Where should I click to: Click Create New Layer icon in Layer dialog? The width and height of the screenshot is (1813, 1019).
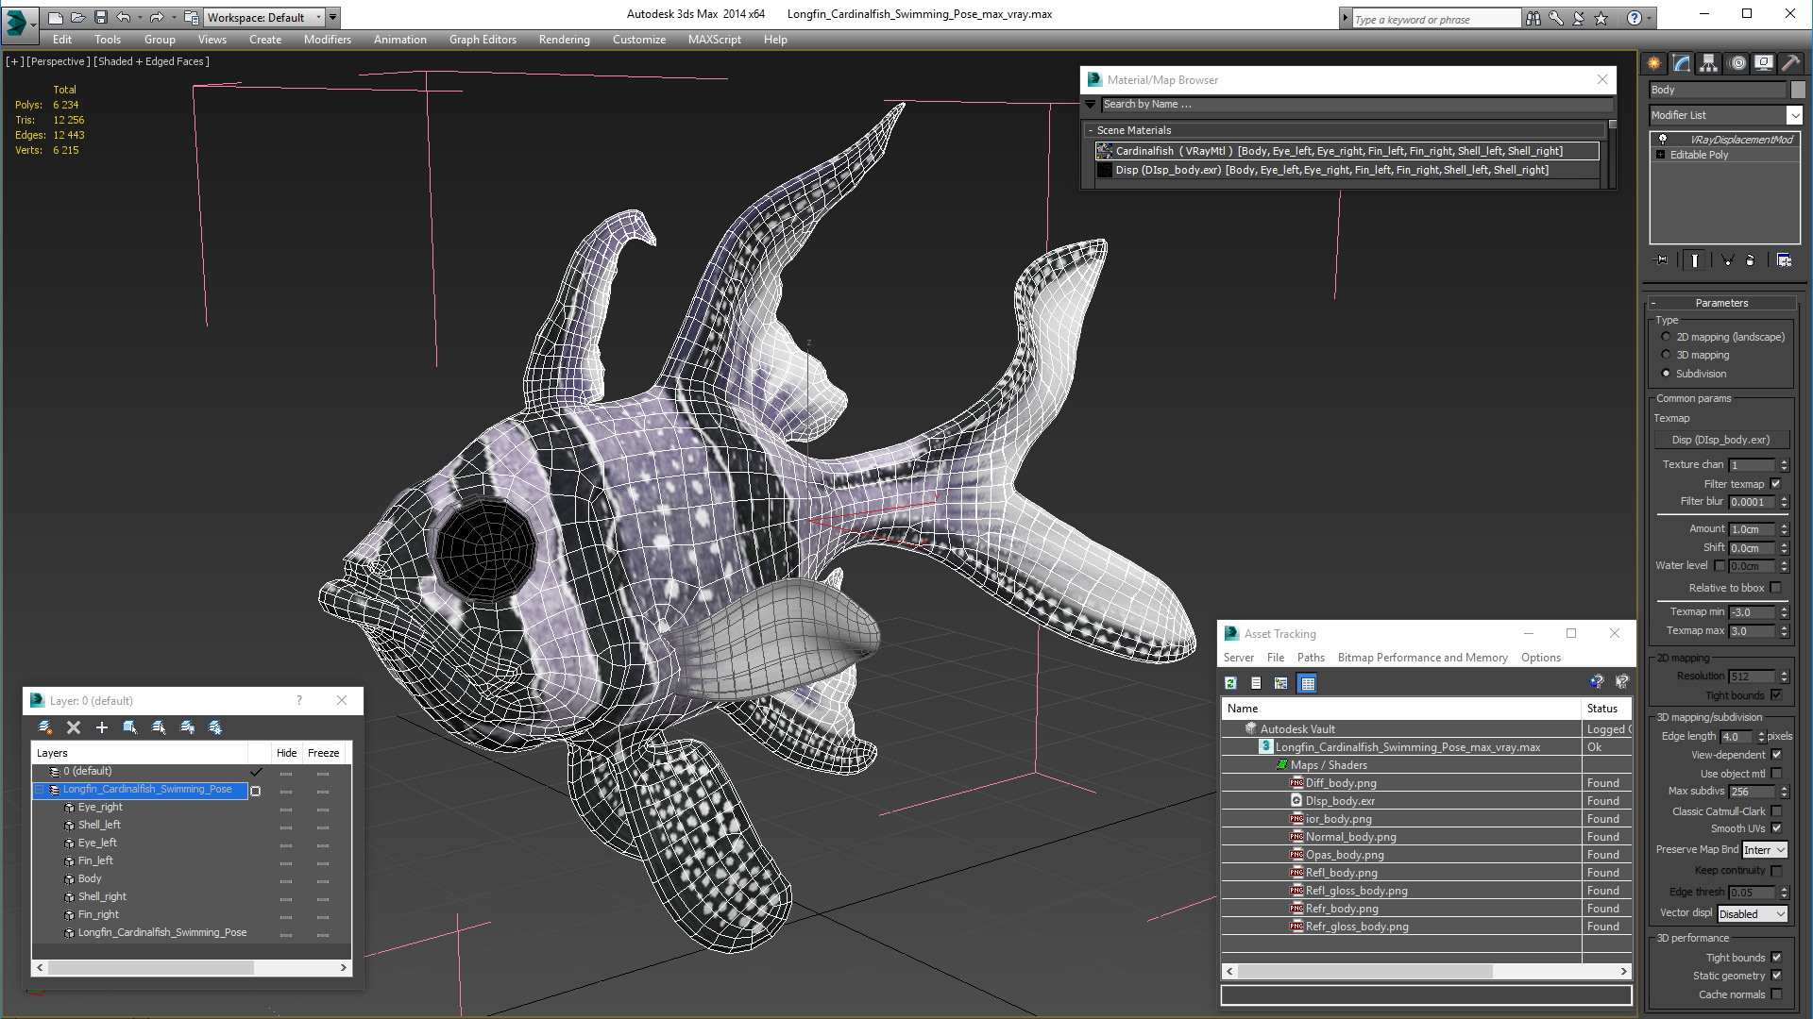tap(44, 727)
